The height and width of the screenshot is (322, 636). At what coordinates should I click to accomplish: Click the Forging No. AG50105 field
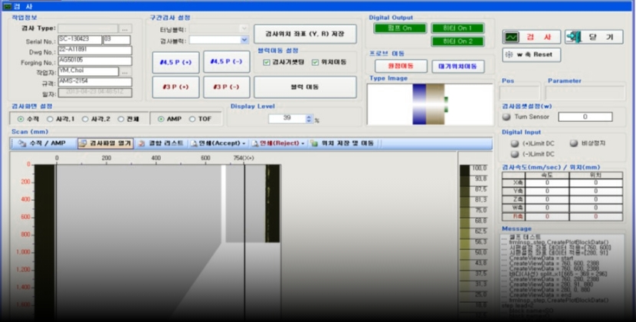coord(95,61)
